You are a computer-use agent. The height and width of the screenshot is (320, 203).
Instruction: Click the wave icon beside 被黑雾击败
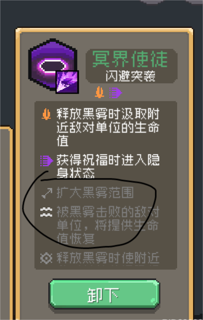(x=46, y=212)
